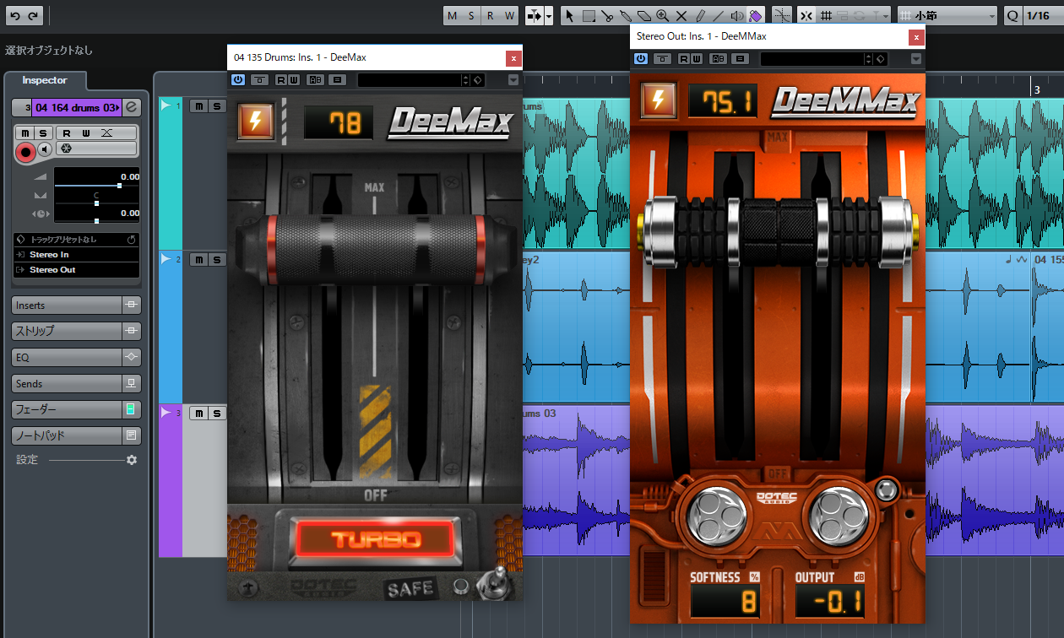Expand the Inserts section
The width and height of the screenshot is (1064, 638).
click(67, 305)
